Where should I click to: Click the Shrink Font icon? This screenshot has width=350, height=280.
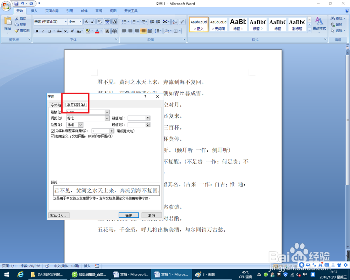(93, 22)
